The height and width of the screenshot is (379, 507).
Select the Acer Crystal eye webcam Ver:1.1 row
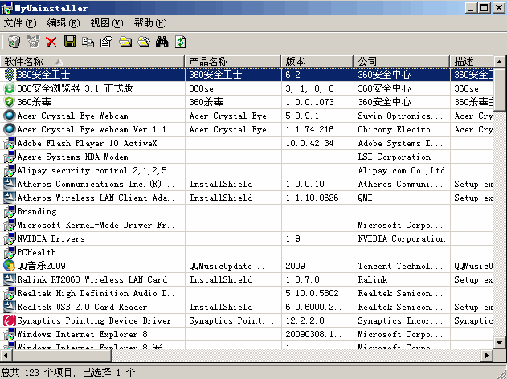coord(247,129)
